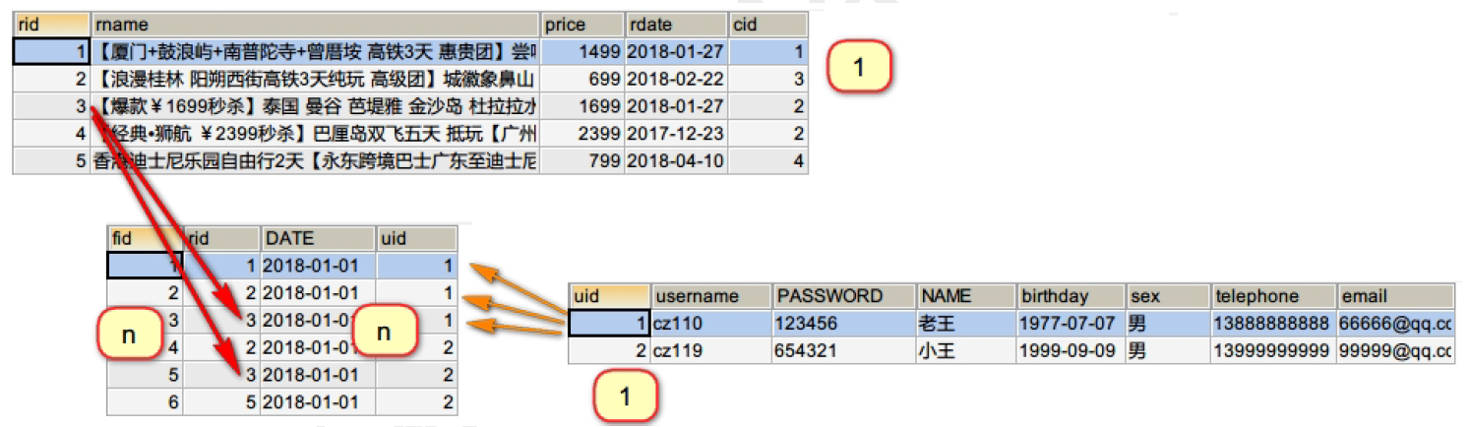Select the sex column header
Image resolution: width=1468 pixels, height=427 pixels.
coord(1168,296)
